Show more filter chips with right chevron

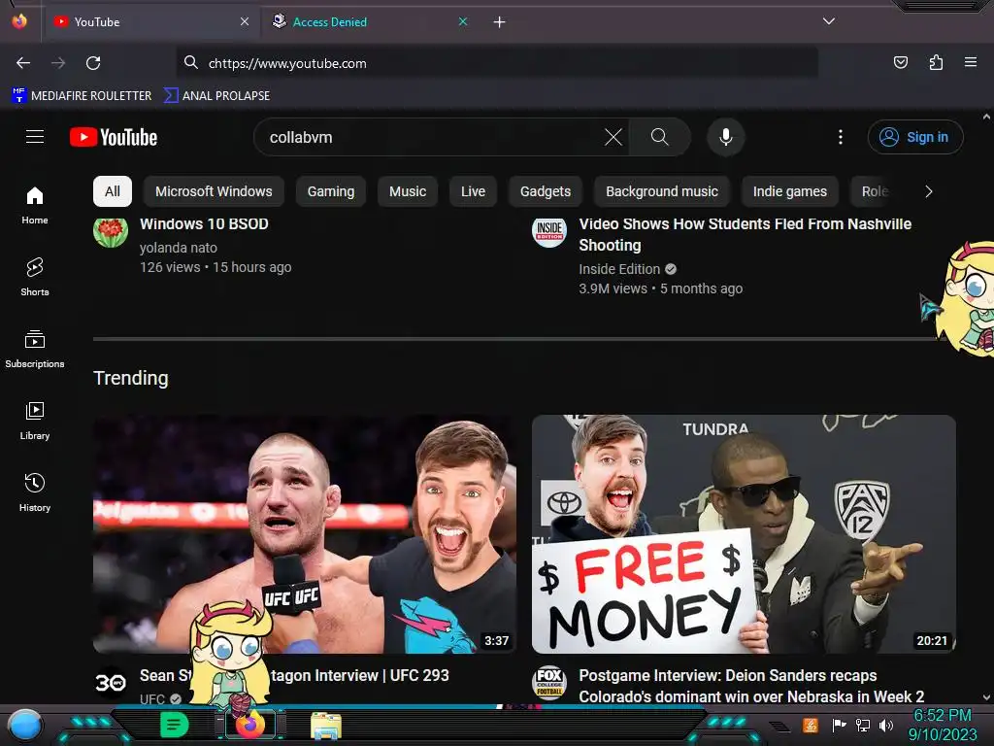929,191
